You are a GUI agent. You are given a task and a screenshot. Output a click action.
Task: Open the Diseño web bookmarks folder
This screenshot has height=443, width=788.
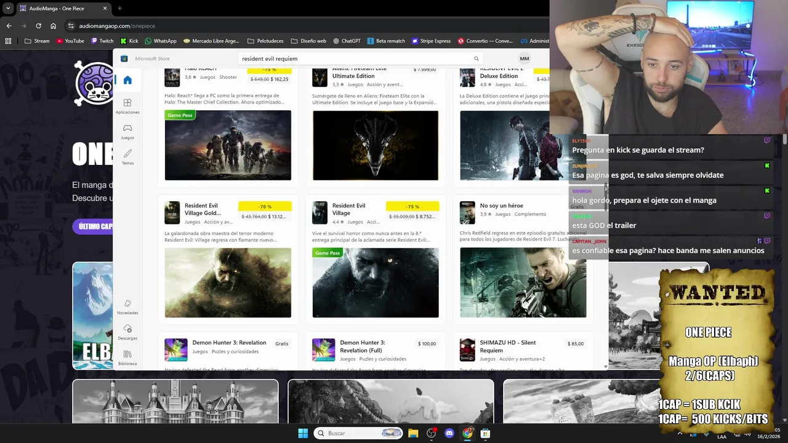point(308,41)
